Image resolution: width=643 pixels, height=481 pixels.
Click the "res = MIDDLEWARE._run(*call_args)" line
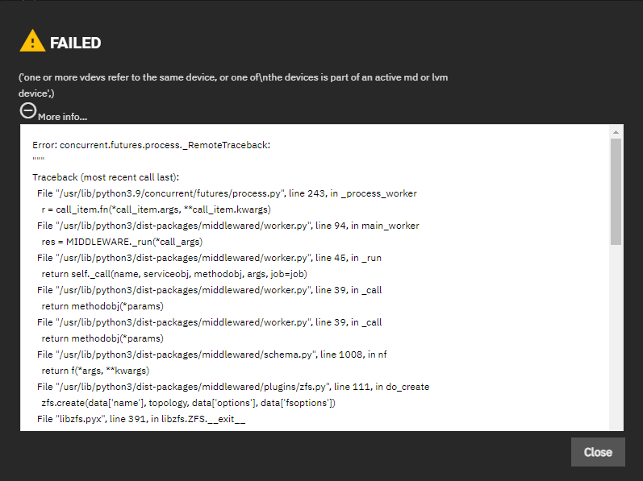point(122,242)
